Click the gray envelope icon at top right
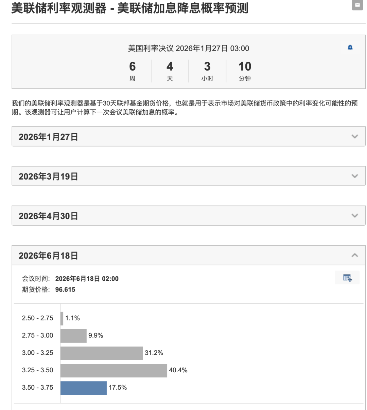 [x=357, y=5]
